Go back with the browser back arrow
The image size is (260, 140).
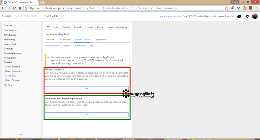pos(3,8)
